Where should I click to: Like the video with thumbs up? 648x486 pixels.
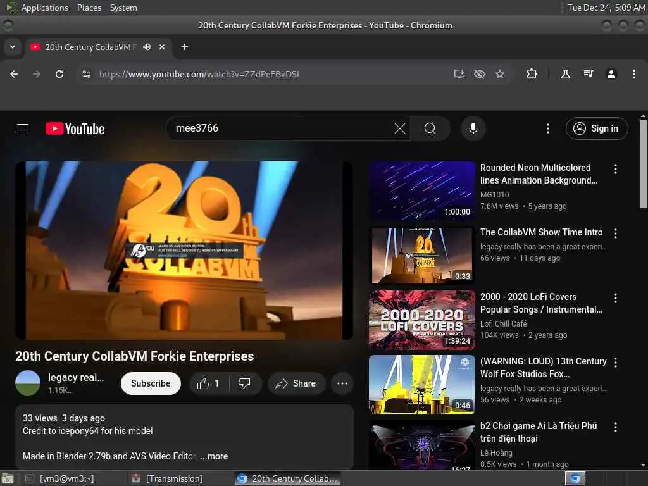click(x=209, y=383)
